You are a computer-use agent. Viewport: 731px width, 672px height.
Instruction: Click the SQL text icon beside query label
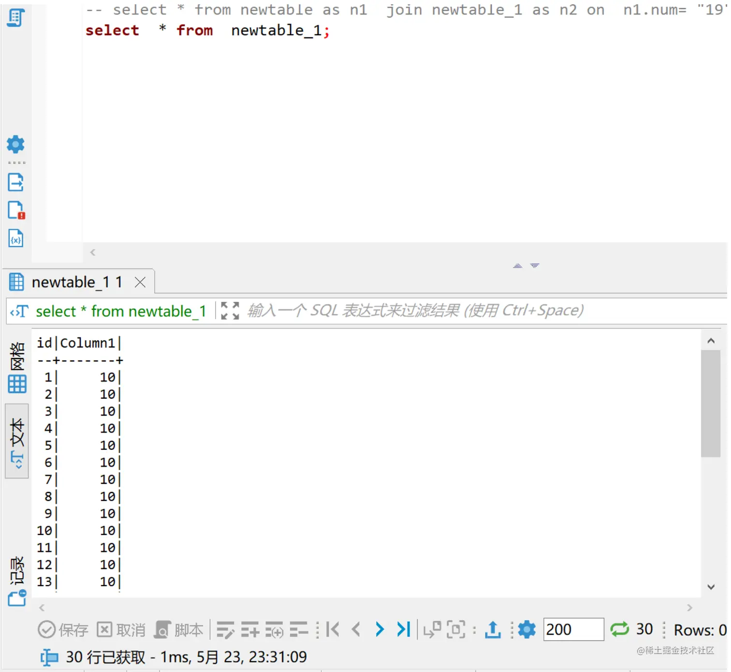click(x=20, y=312)
